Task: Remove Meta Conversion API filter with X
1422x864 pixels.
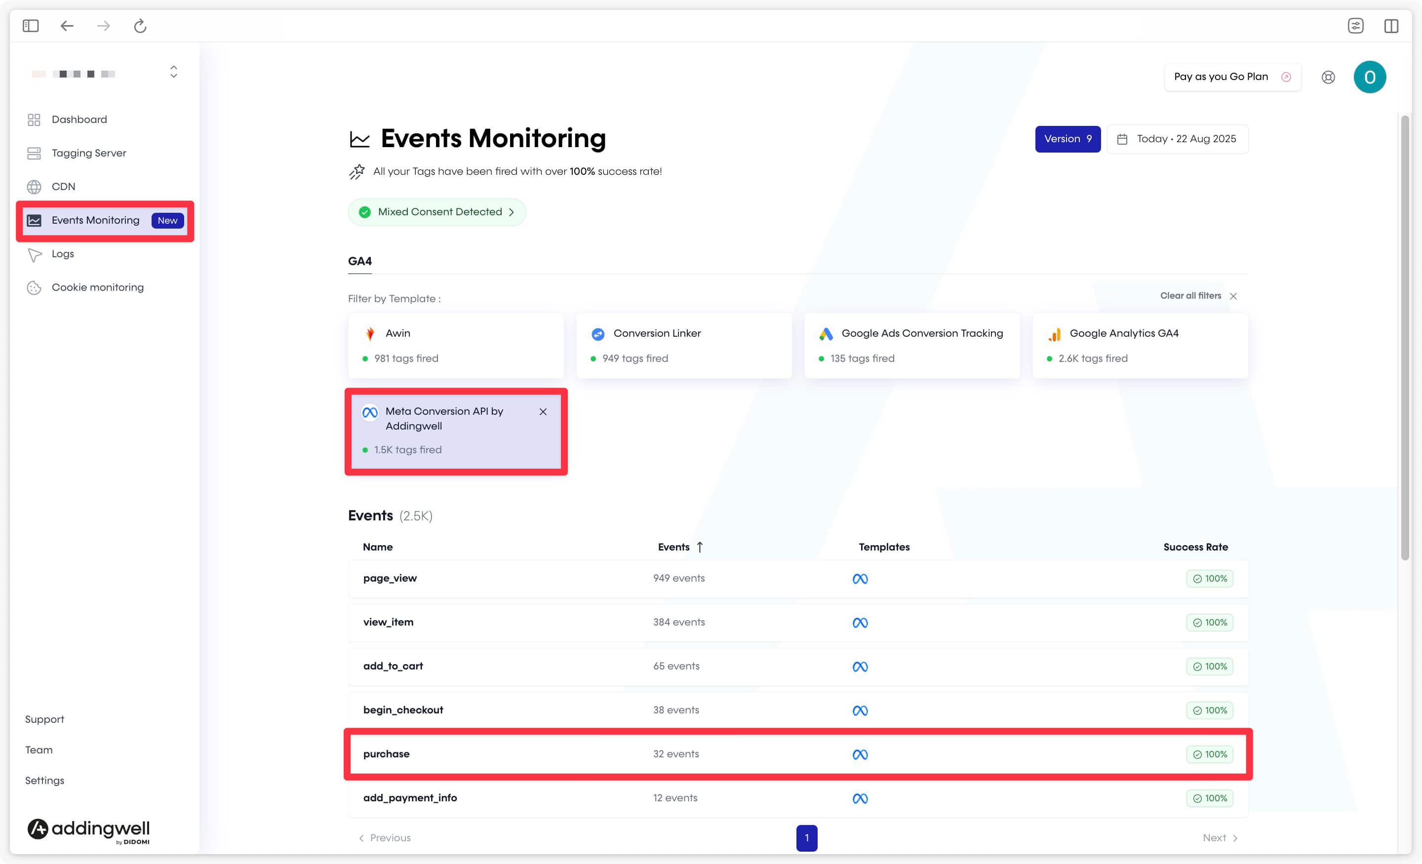Action: (x=543, y=412)
